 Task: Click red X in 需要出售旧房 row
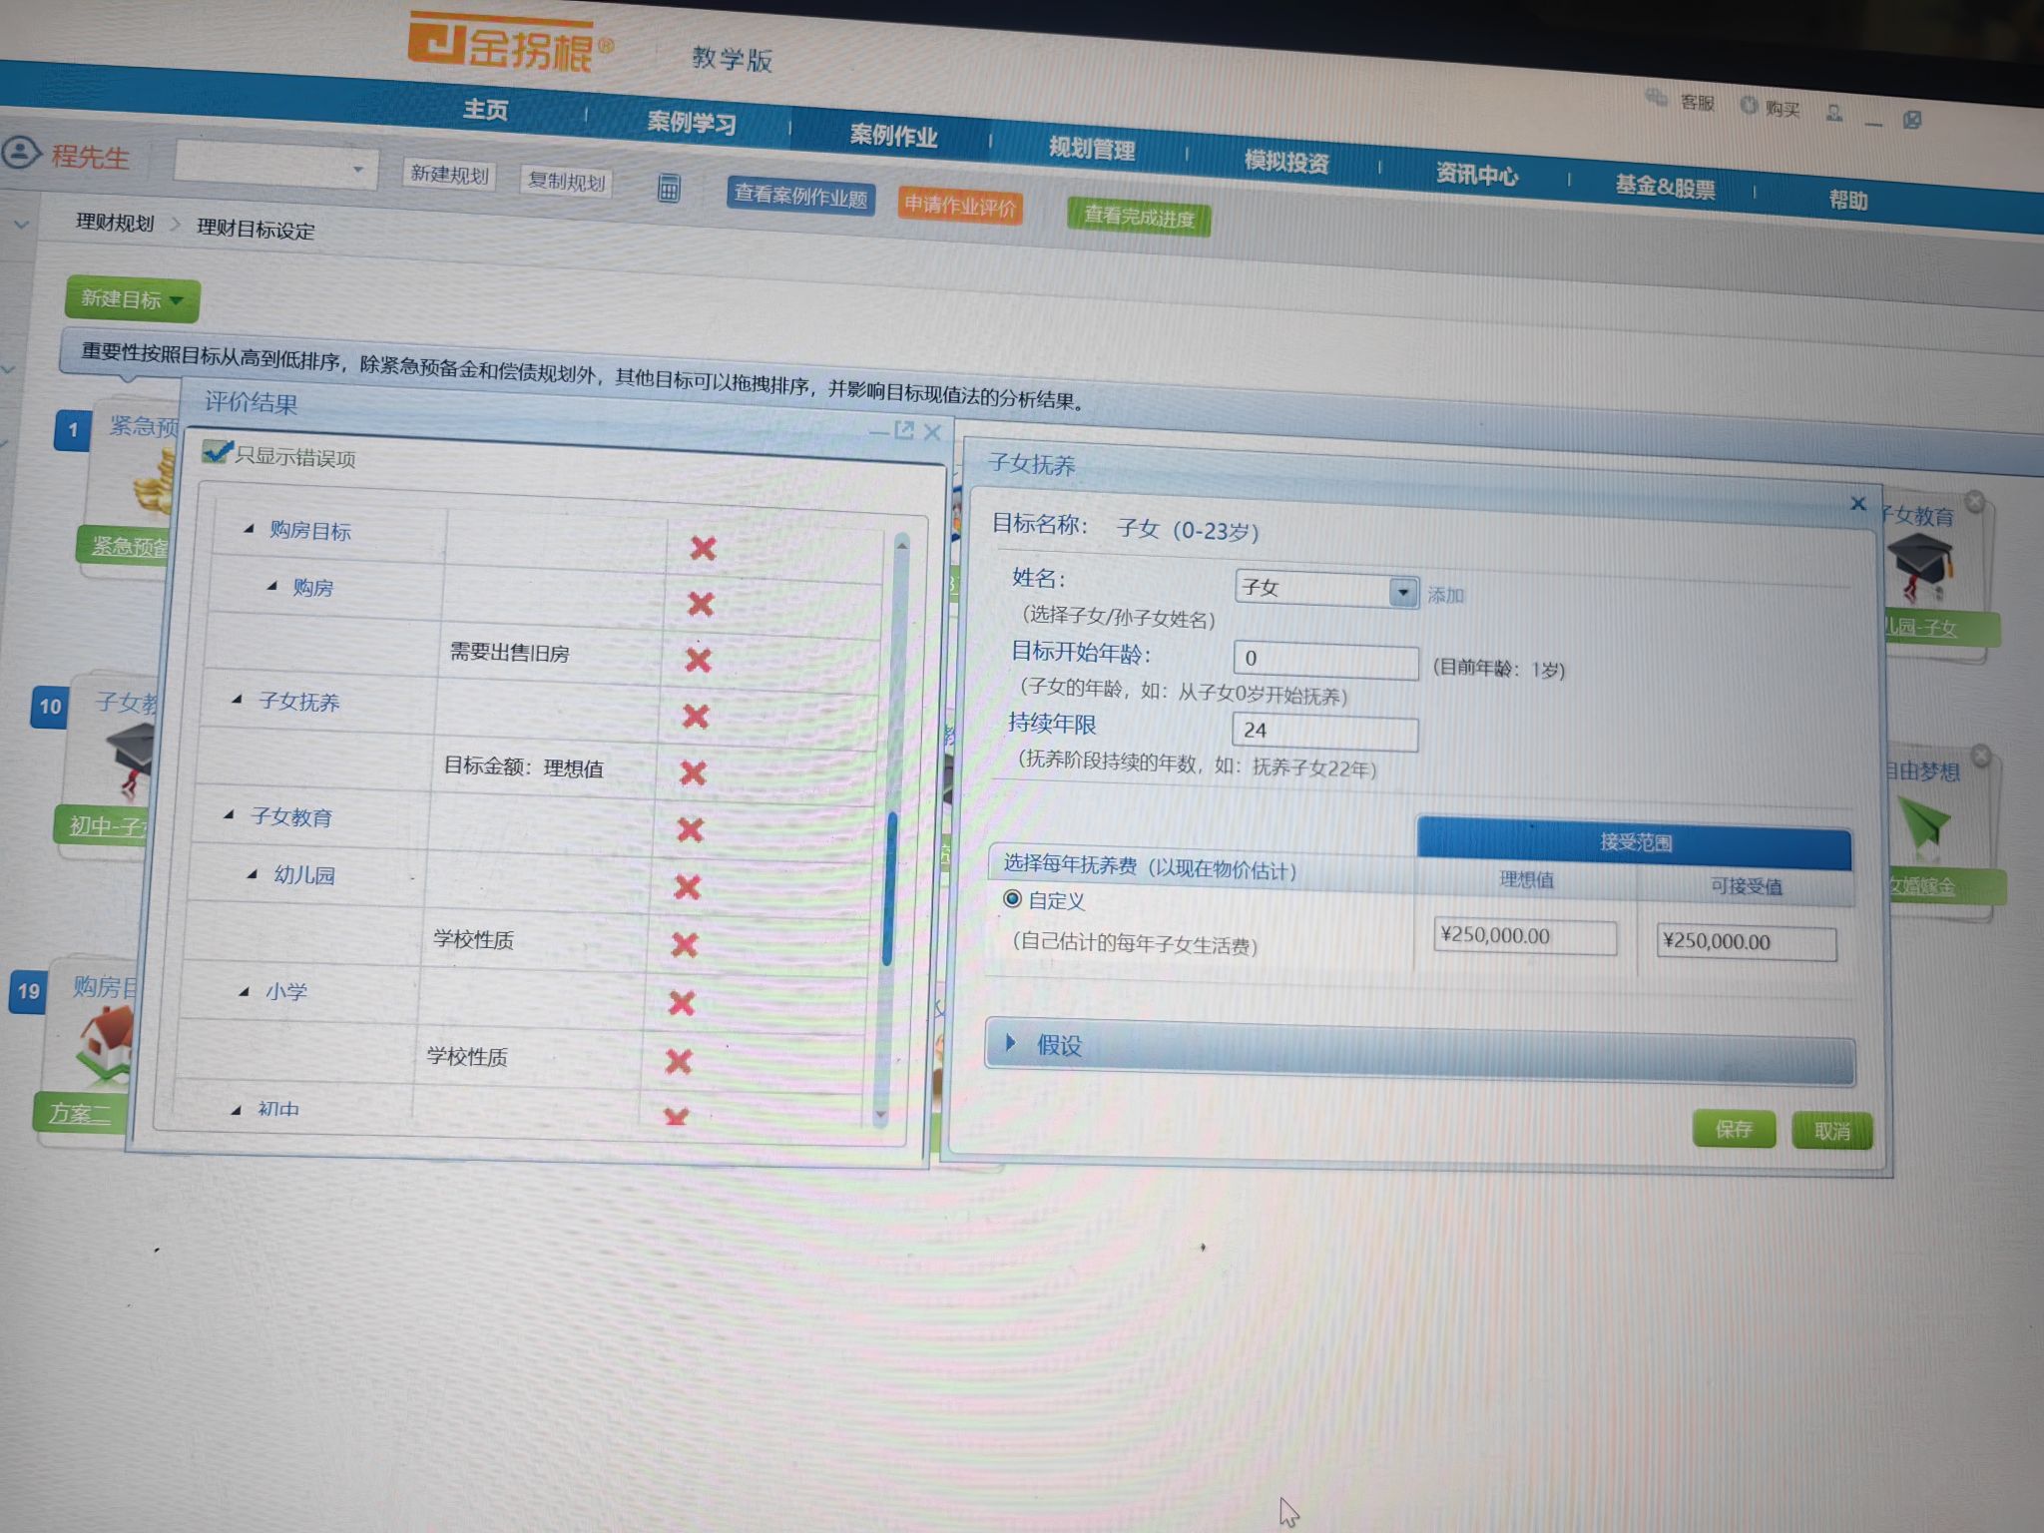coord(699,660)
